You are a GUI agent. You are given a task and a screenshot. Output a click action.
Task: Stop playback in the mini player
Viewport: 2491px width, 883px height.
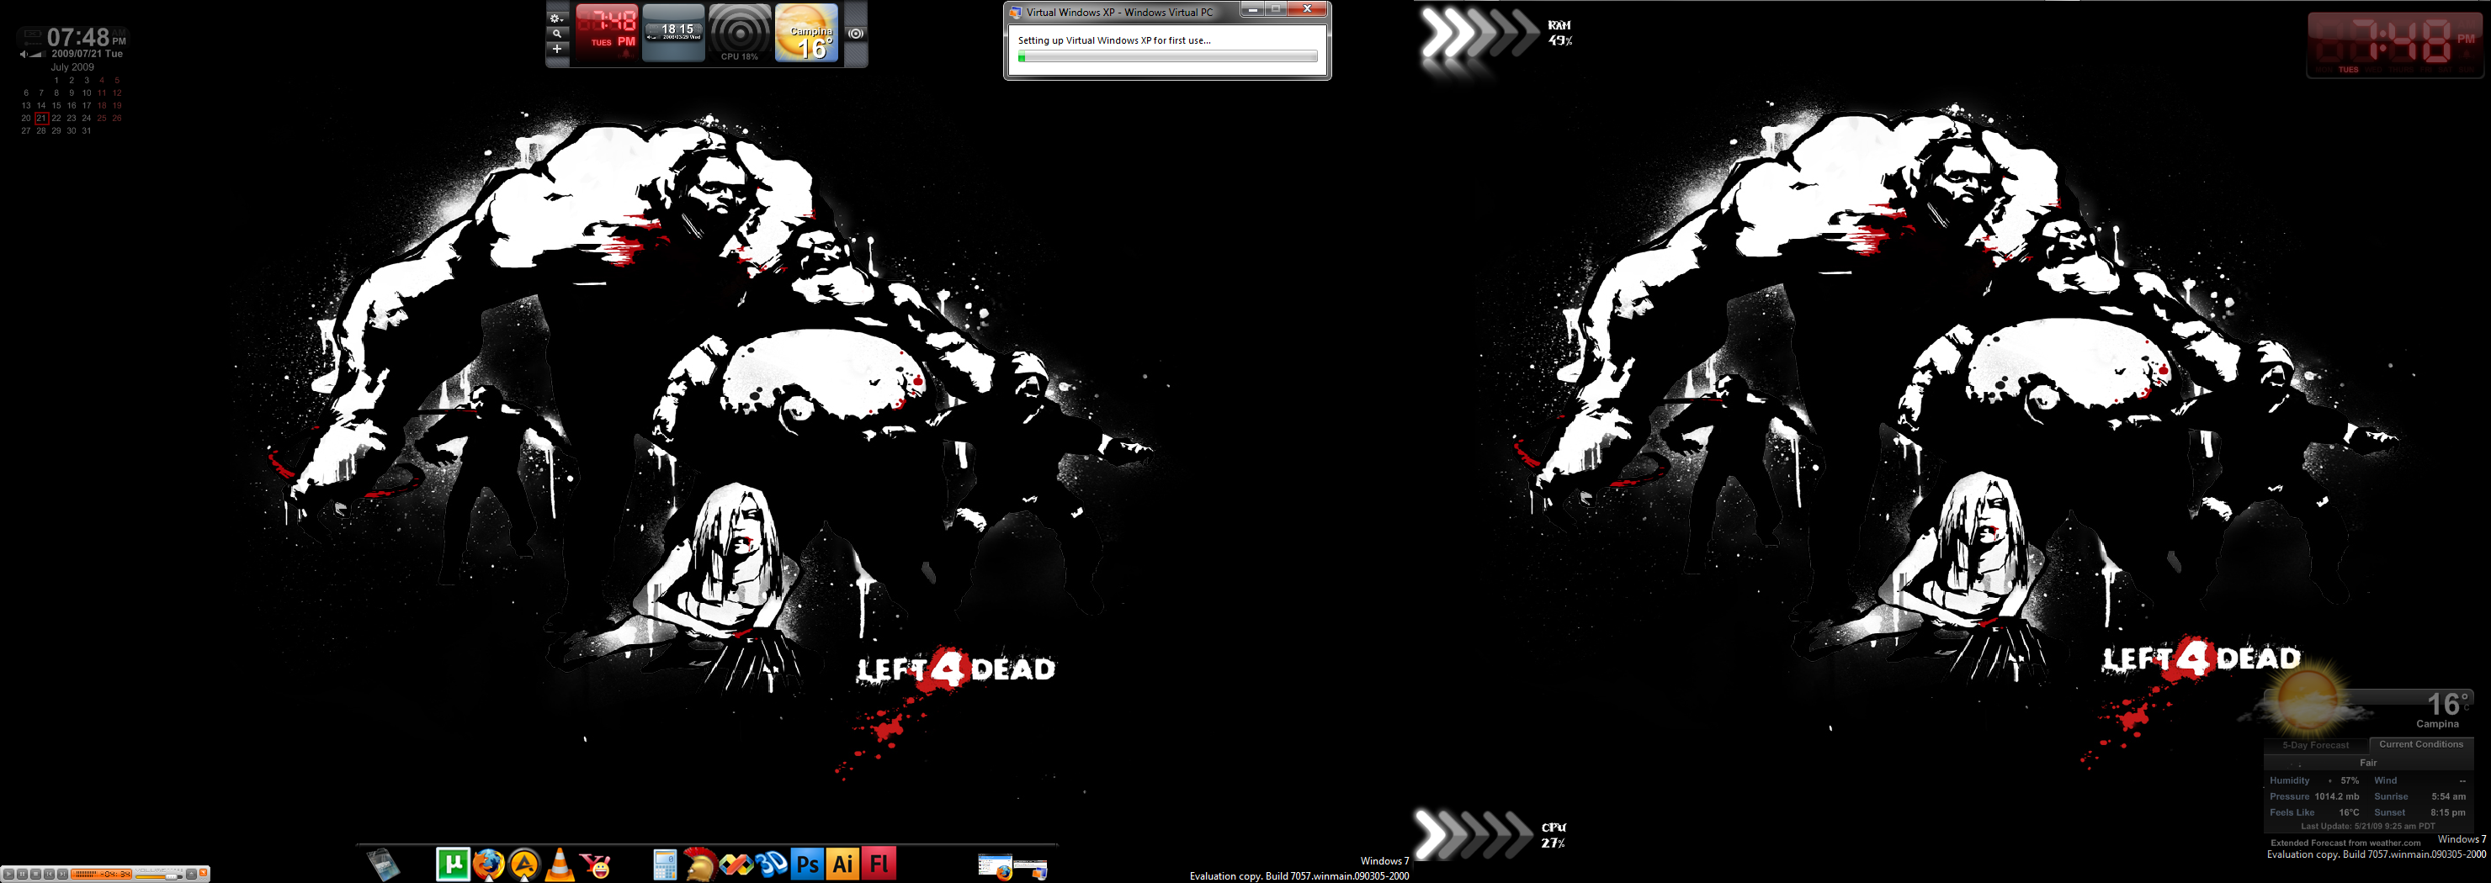36,875
